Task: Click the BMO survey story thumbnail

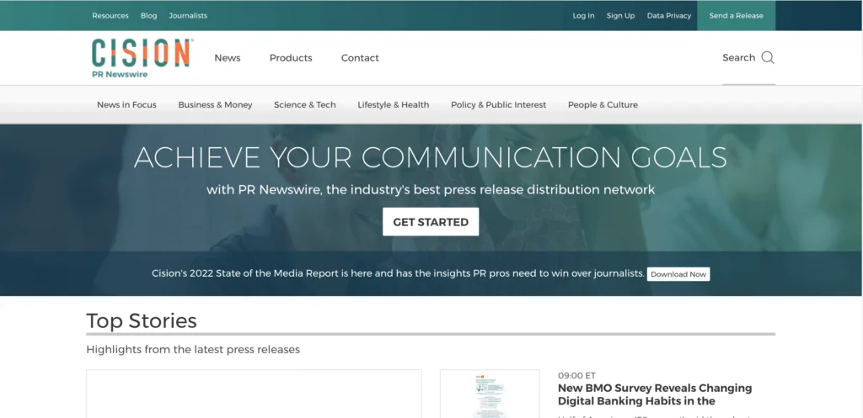Action: (x=490, y=394)
